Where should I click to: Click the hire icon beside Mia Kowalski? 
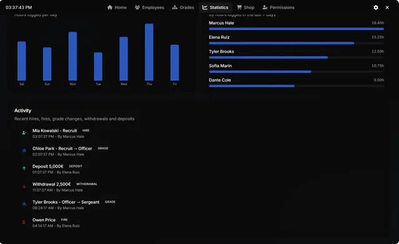tap(24, 133)
